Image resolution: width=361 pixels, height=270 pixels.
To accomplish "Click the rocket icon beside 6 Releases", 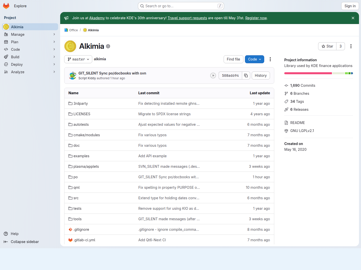I will tap(286, 109).
